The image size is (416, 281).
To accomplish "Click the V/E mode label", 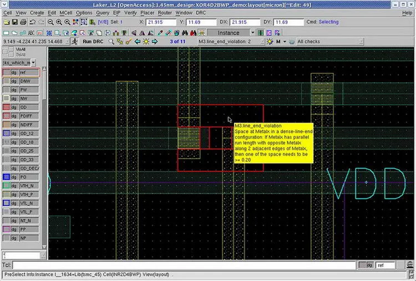I will [103, 22].
